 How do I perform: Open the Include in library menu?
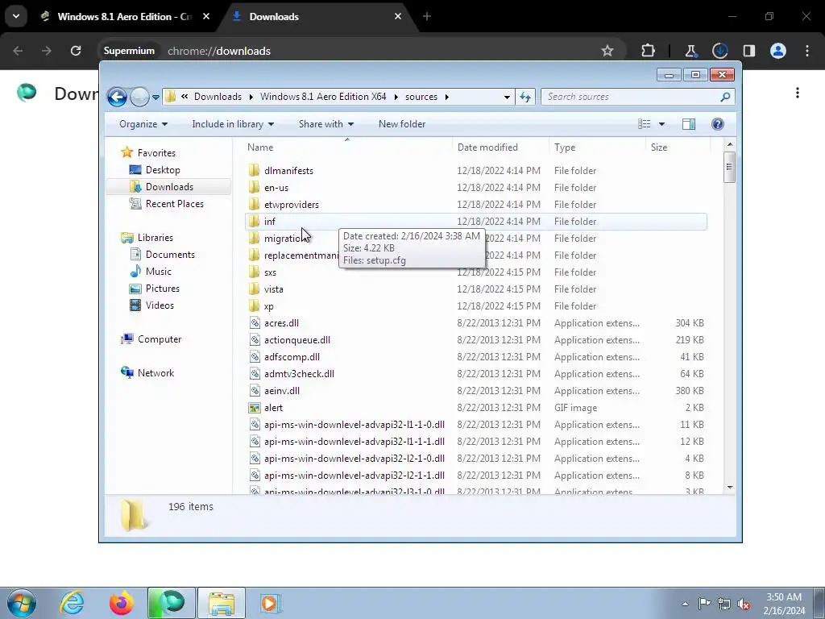(233, 124)
